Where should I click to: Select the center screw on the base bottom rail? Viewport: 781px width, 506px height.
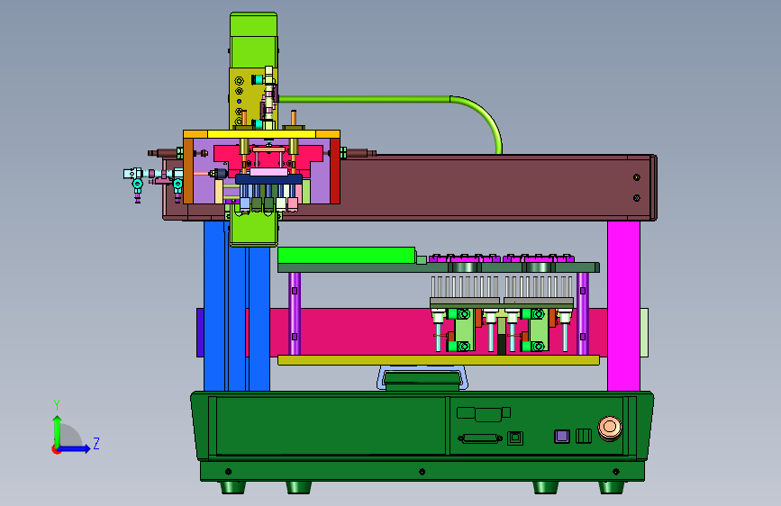pyautogui.click(x=422, y=472)
